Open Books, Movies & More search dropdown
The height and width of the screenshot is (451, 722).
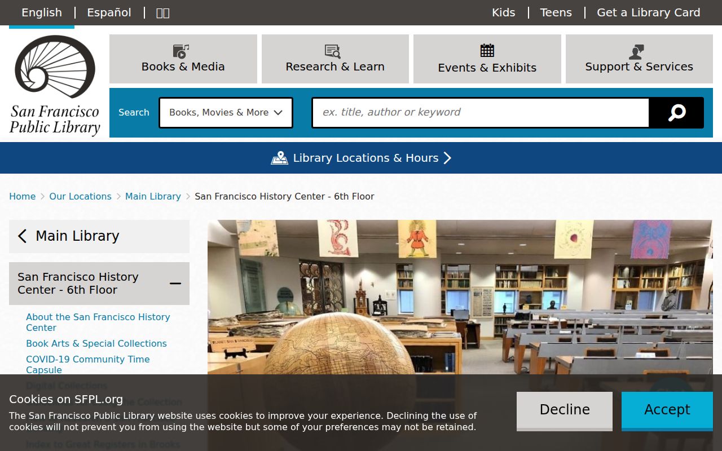(226, 113)
